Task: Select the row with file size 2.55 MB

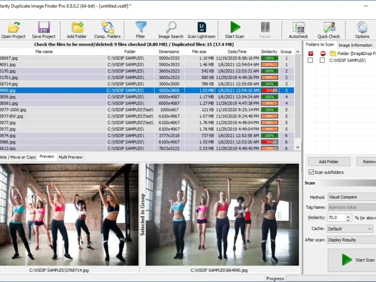Action: pyautogui.click(x=147, y=148)
